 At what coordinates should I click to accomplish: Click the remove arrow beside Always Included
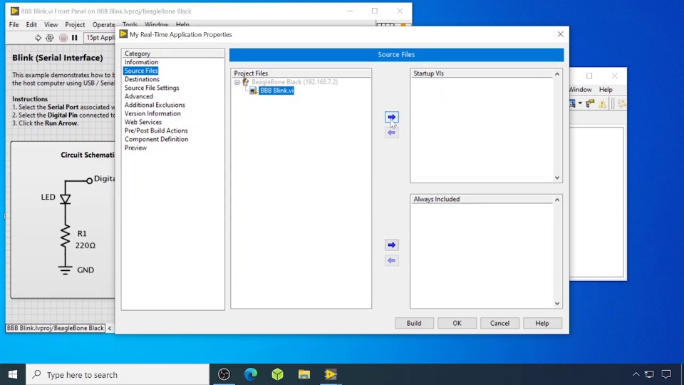pos(391,261)
